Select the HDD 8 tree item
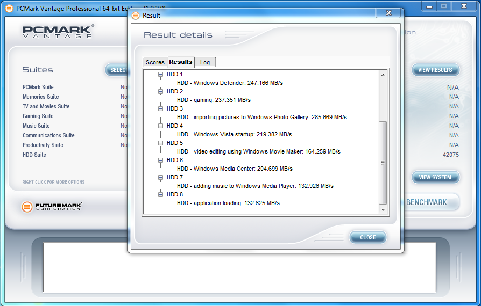481x306 pixels. coord(174,194)
